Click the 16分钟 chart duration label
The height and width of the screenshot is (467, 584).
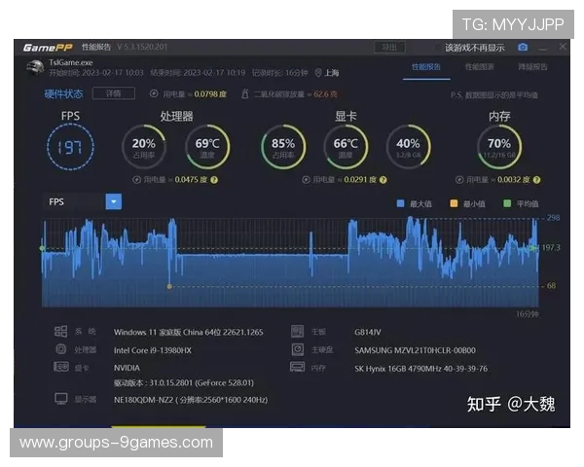(527, 314)
